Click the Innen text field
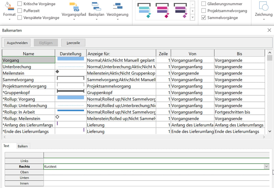This screenshot has height=188, width=274. 157,183
